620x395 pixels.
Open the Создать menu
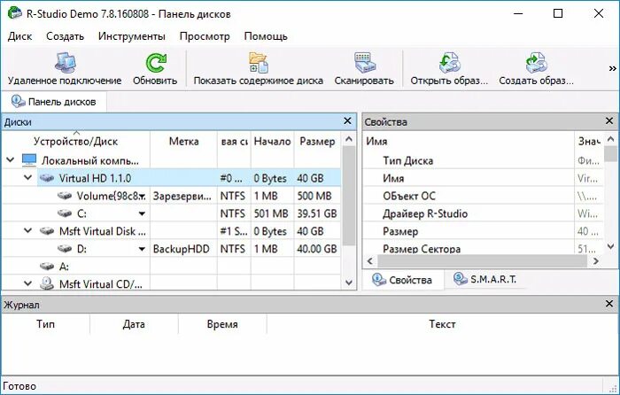[66, 36]
